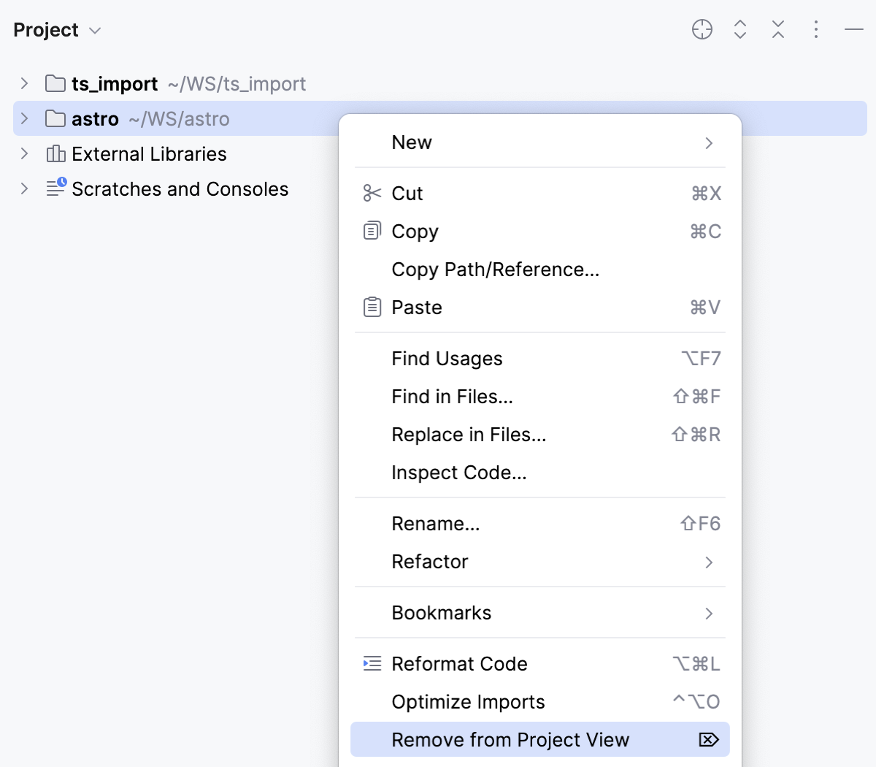The image size is (876, 767).
Task: Open the More Actions kebab icon
Action: [815, 30]
